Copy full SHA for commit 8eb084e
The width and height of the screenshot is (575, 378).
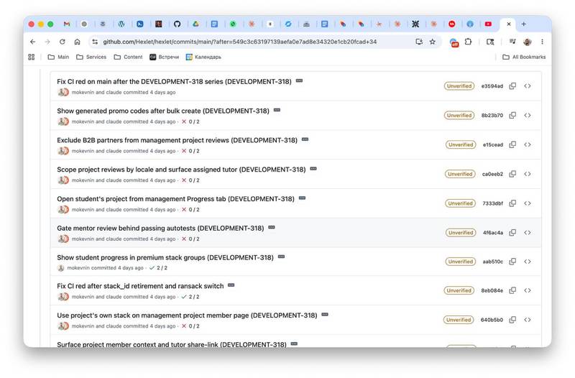[512, 290]
